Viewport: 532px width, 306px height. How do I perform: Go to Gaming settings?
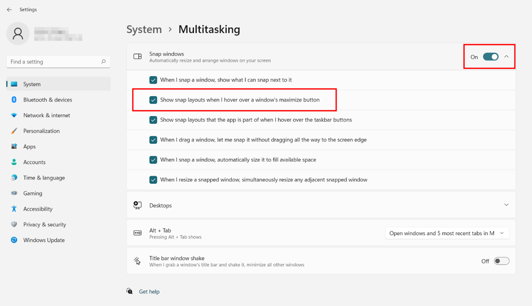pos(58,193)
